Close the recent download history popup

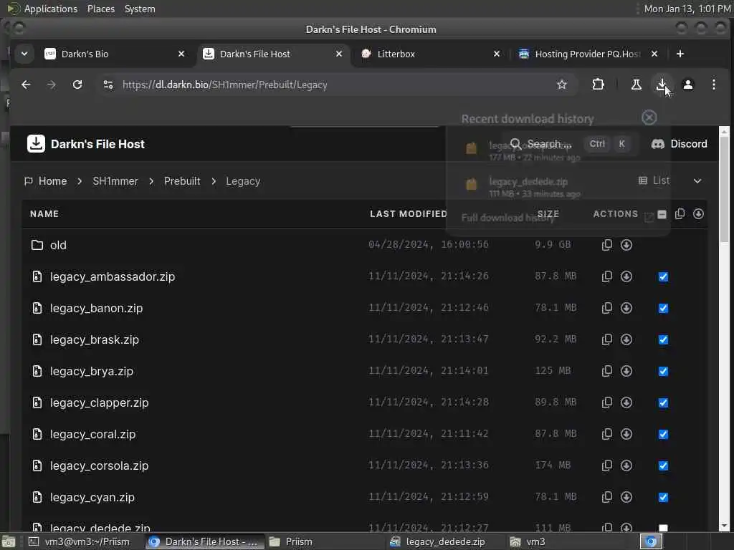649,118
